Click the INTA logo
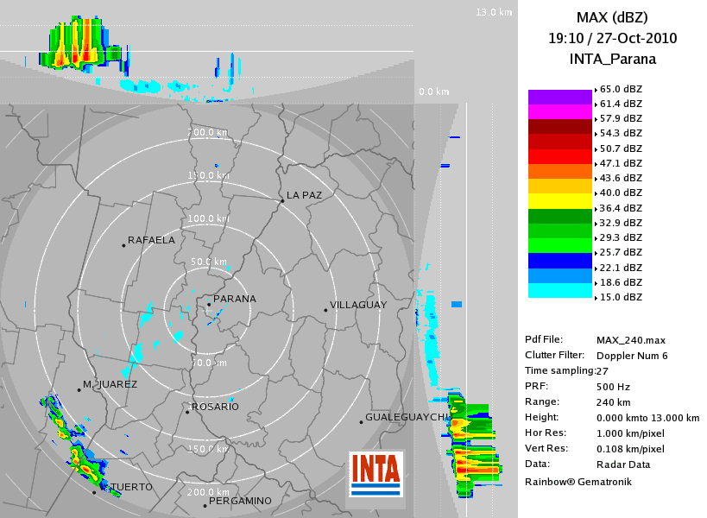This screenshot has height=518, width=707. point(376,474)
